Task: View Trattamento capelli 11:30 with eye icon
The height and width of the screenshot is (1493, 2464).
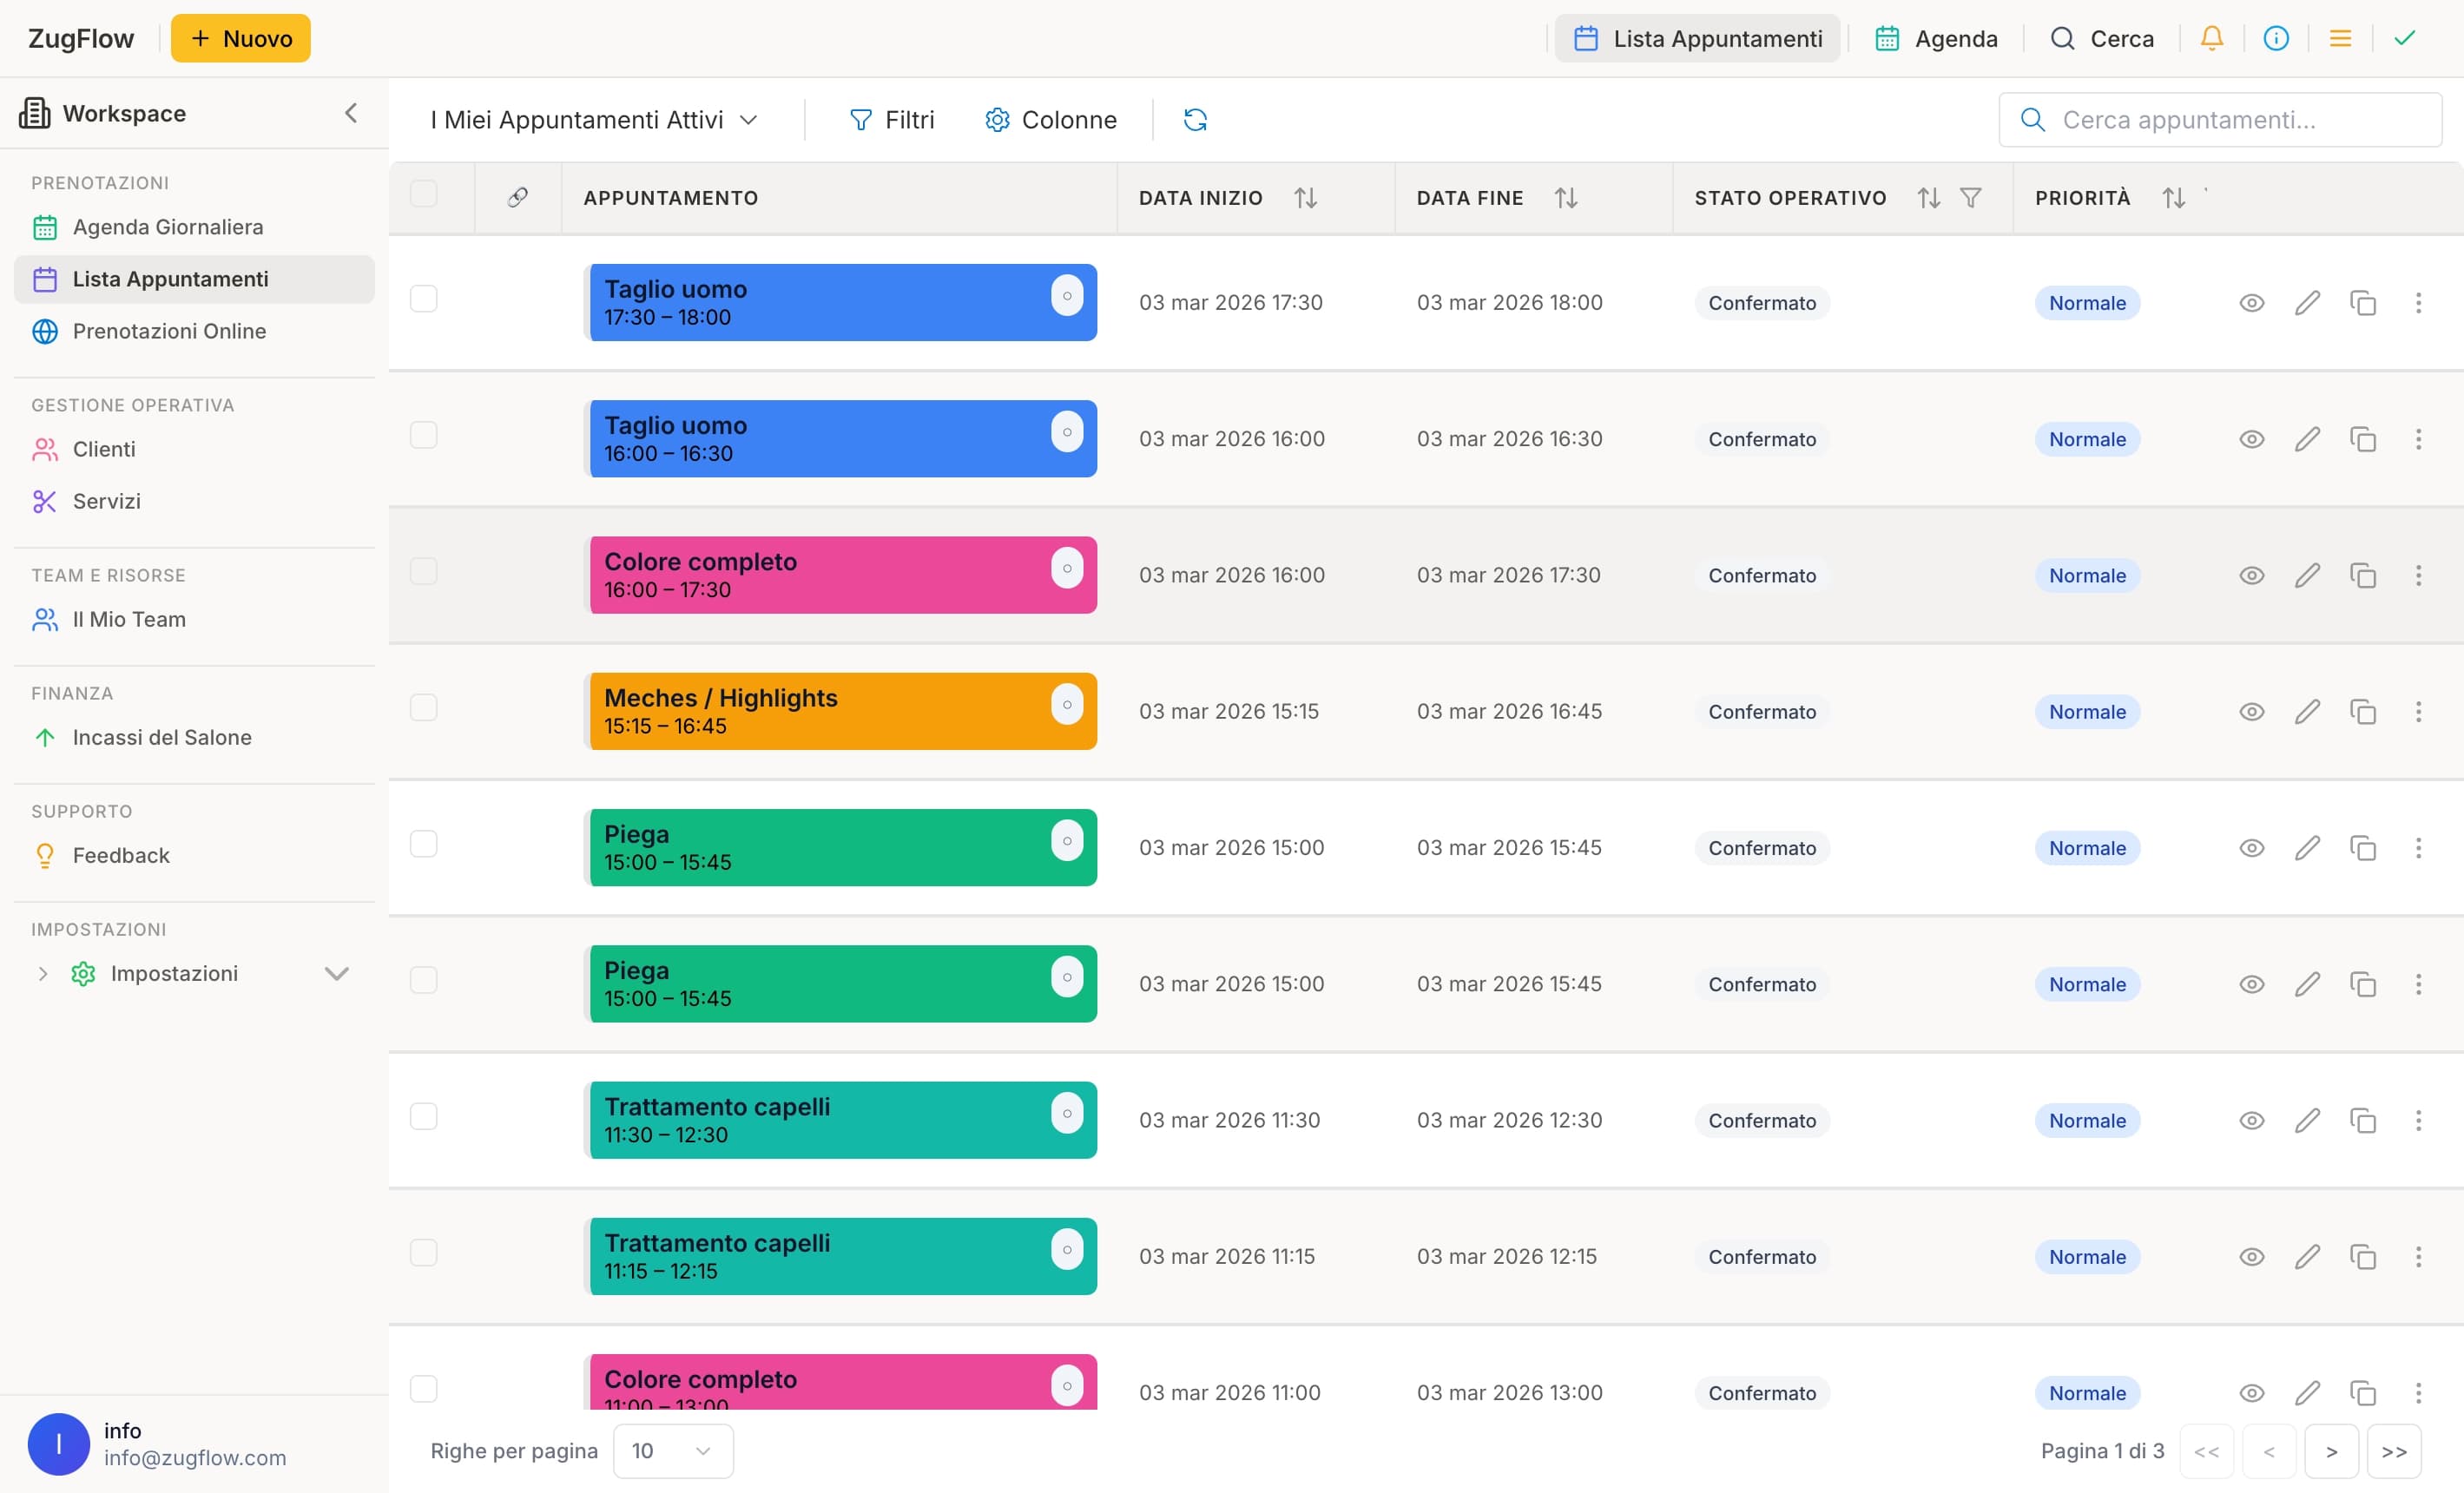Action: pos(2251,1120)
